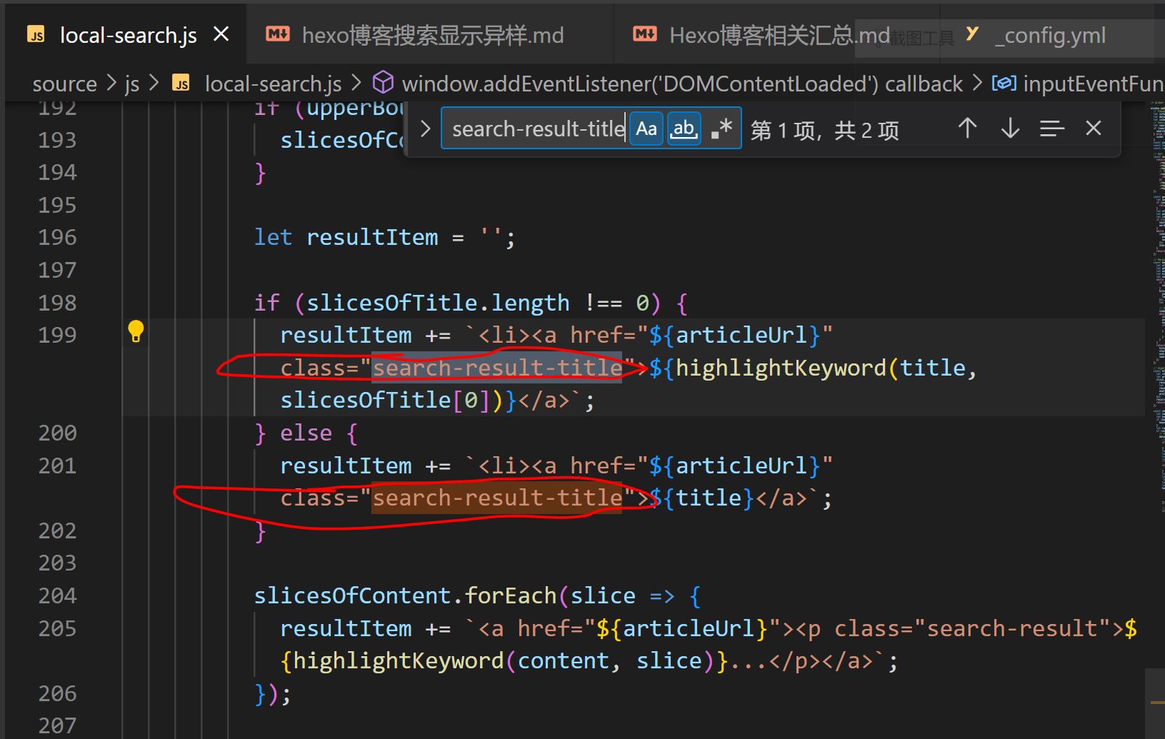This screenshot has height=739, width=1165.
Task: Expand breadcrumb chevron before inputEventFun
Action: pos(977,84)
